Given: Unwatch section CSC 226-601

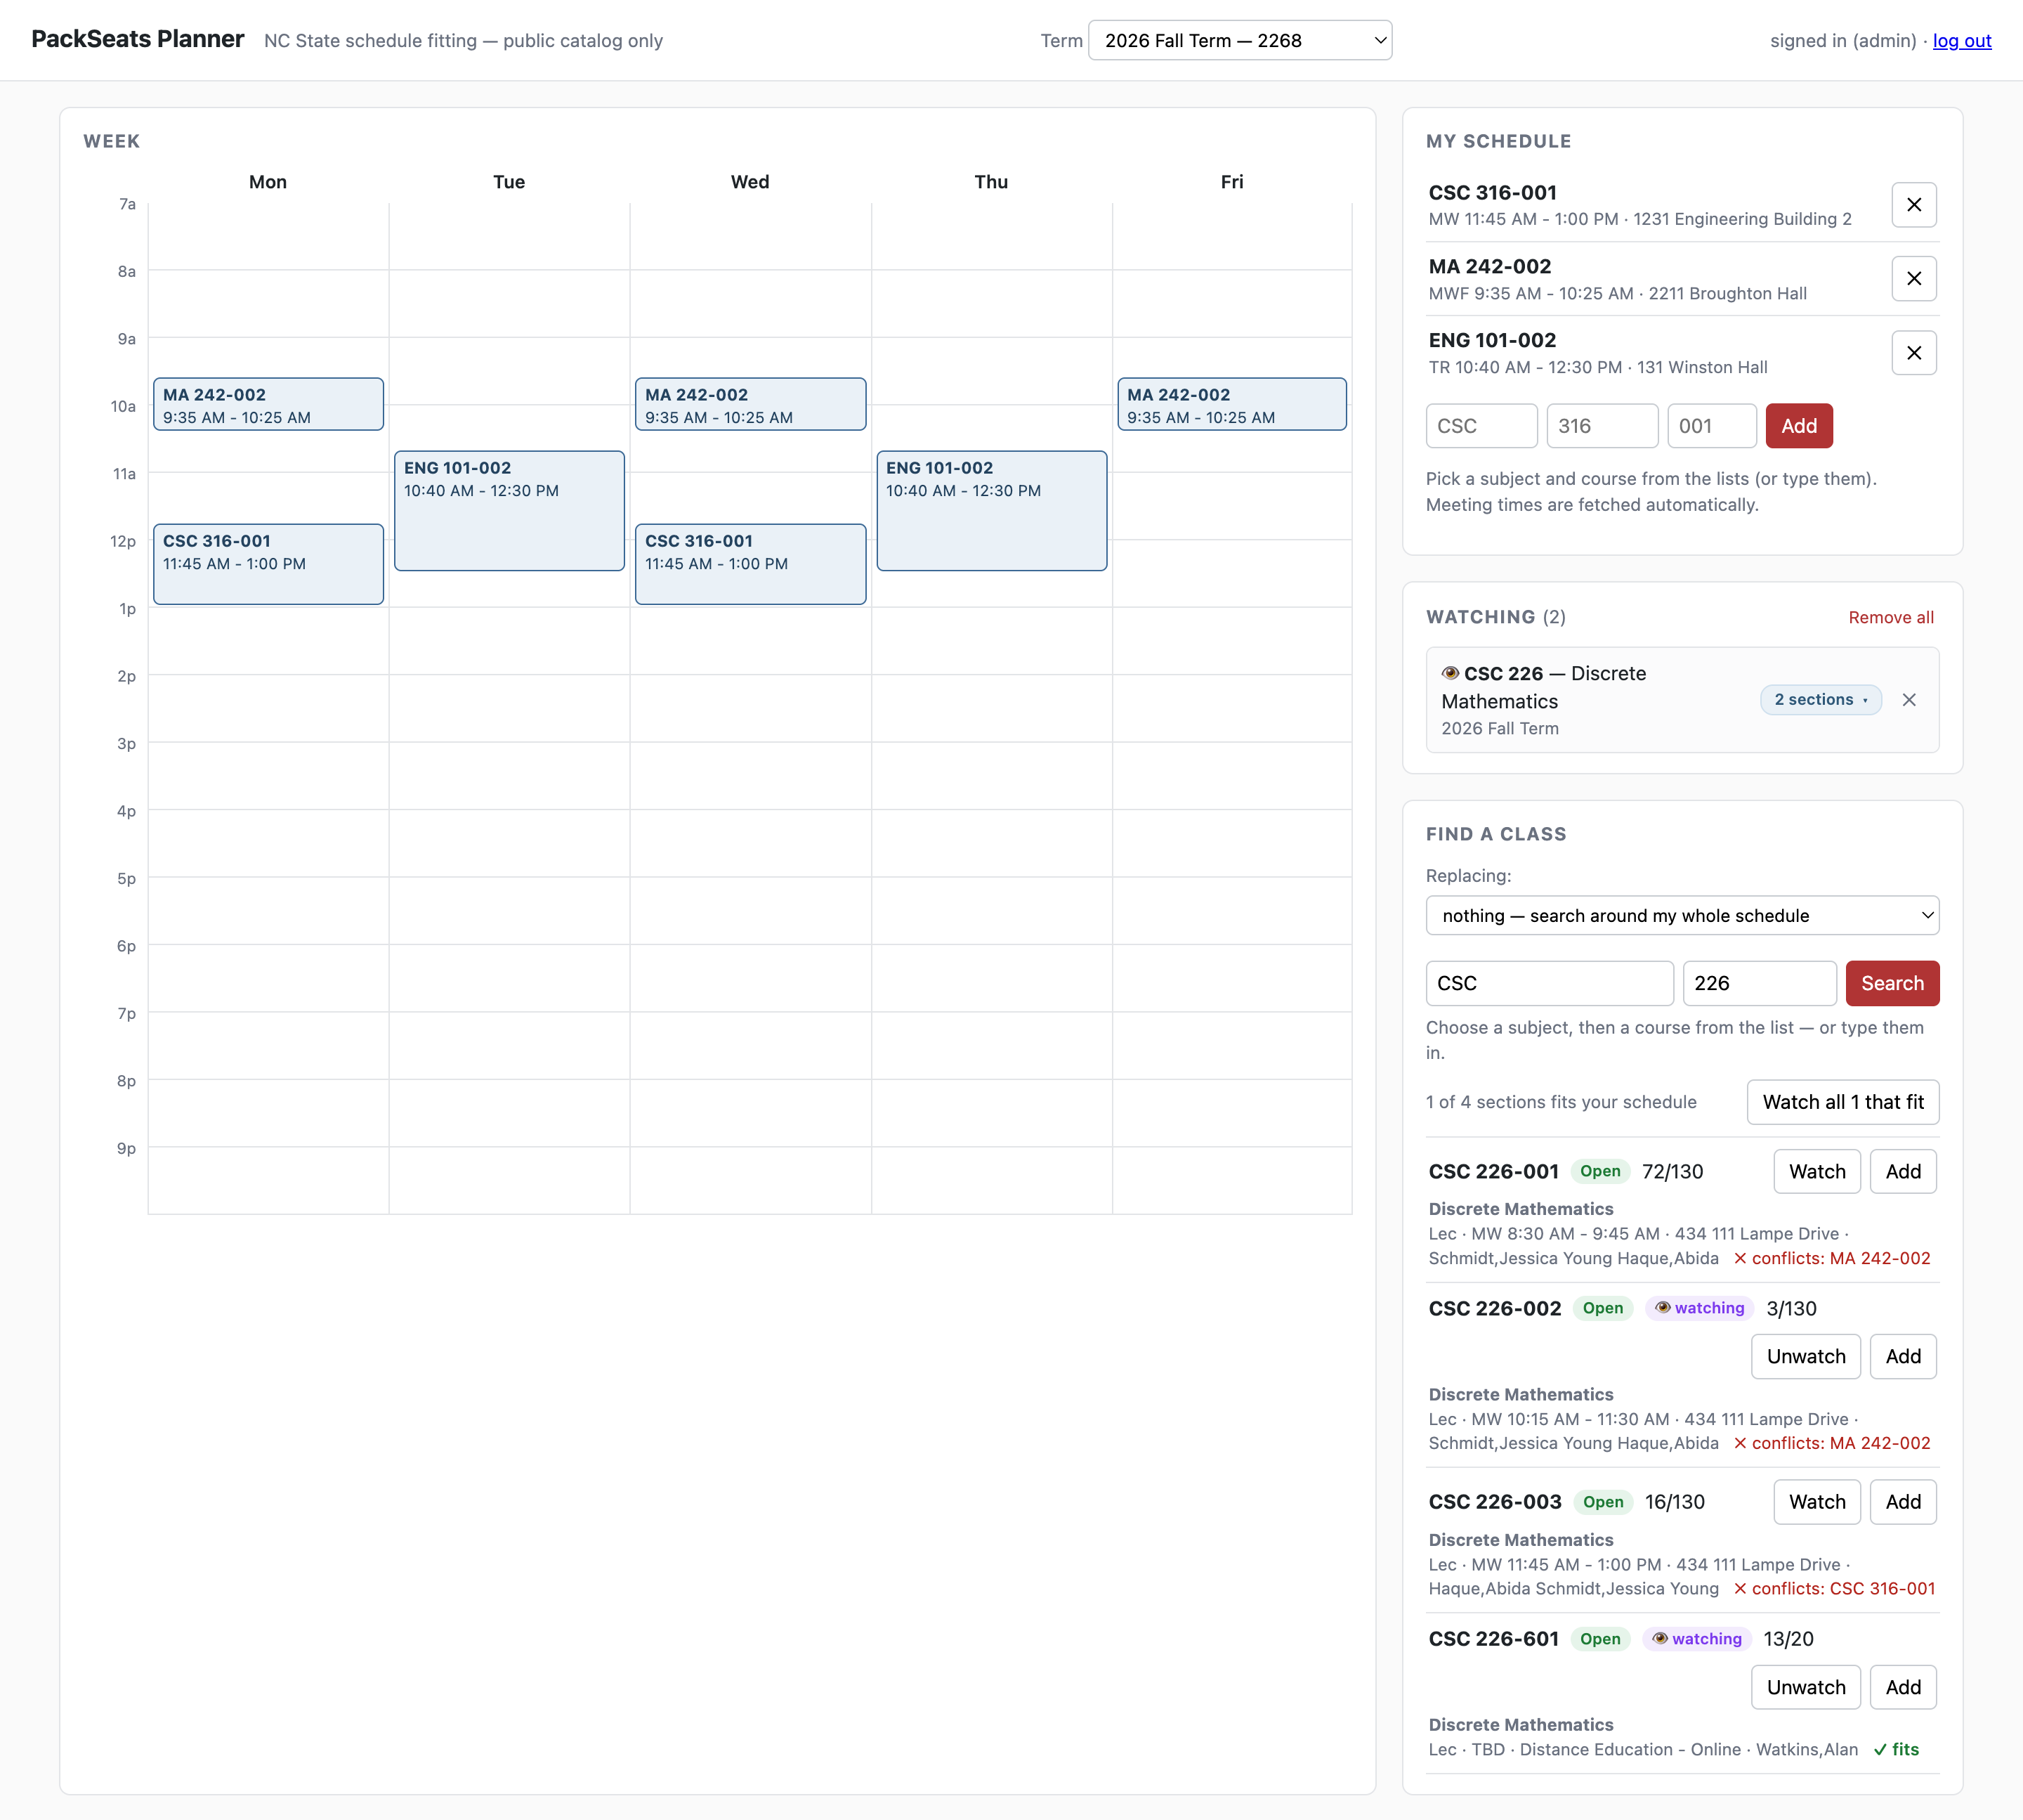Looking at the screenshot, I should 1805,1688.
